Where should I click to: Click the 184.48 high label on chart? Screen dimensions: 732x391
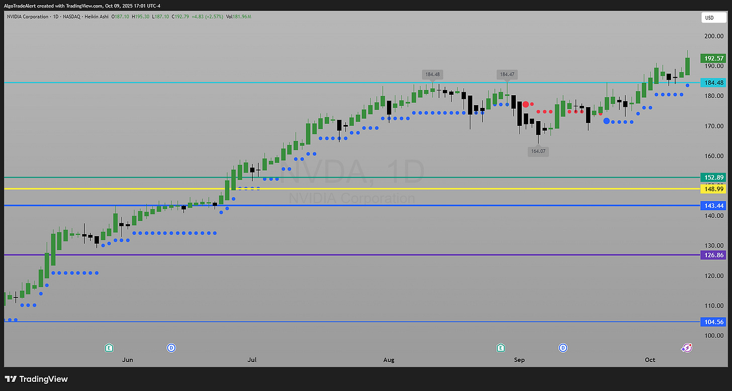click(x=432, y=74)
